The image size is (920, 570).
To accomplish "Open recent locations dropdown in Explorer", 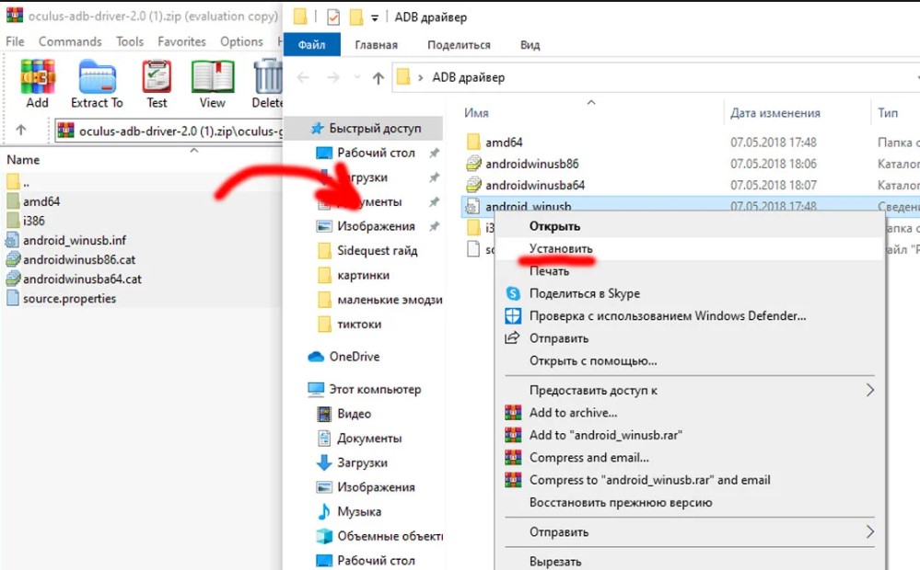I will pos(357,77).
